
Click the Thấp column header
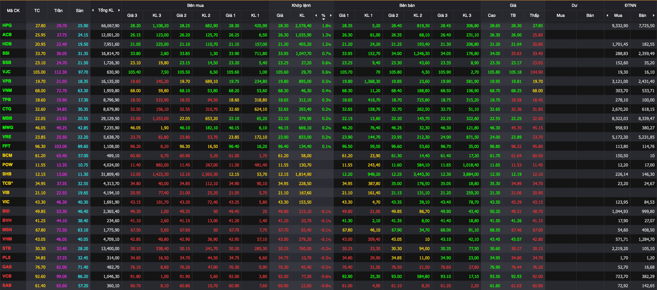534,15
